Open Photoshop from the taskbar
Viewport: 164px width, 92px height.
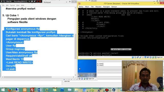[x=62, y=90]
